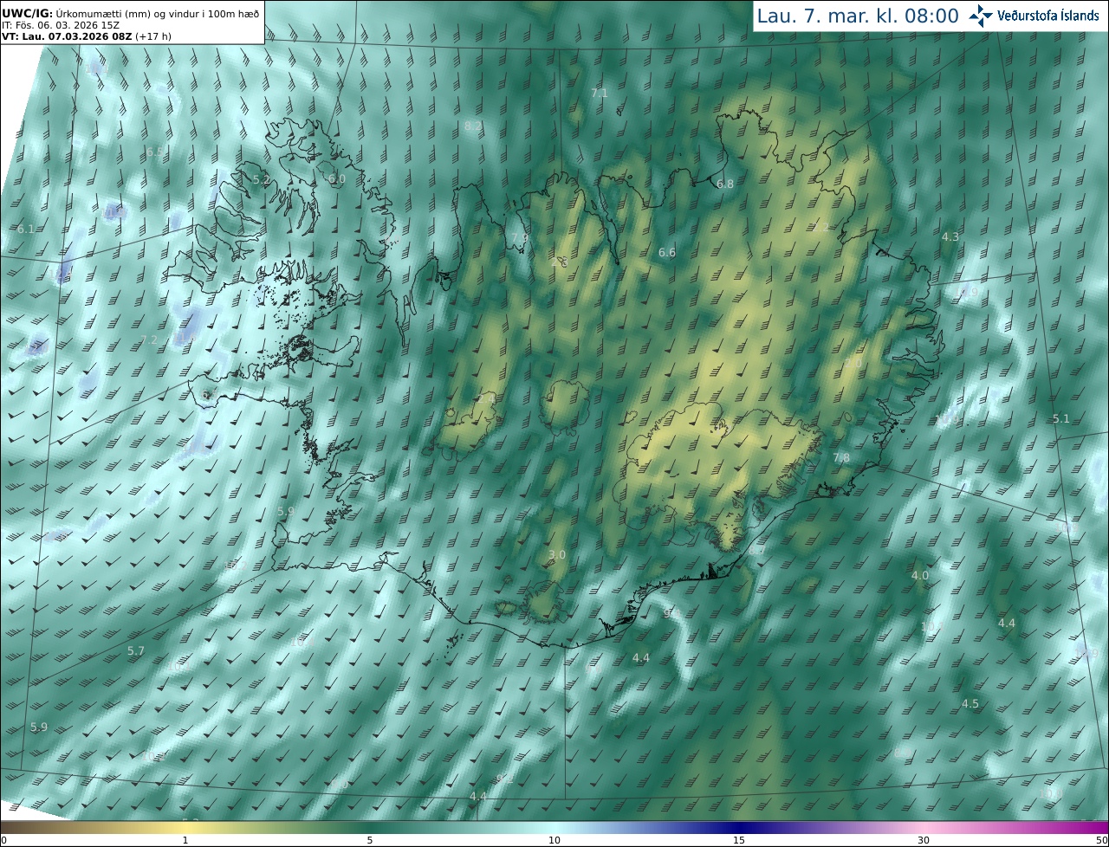Screen dimensions: 1109x847
Task: Click the 7.9 value on the map
Action: coord(519,237)
